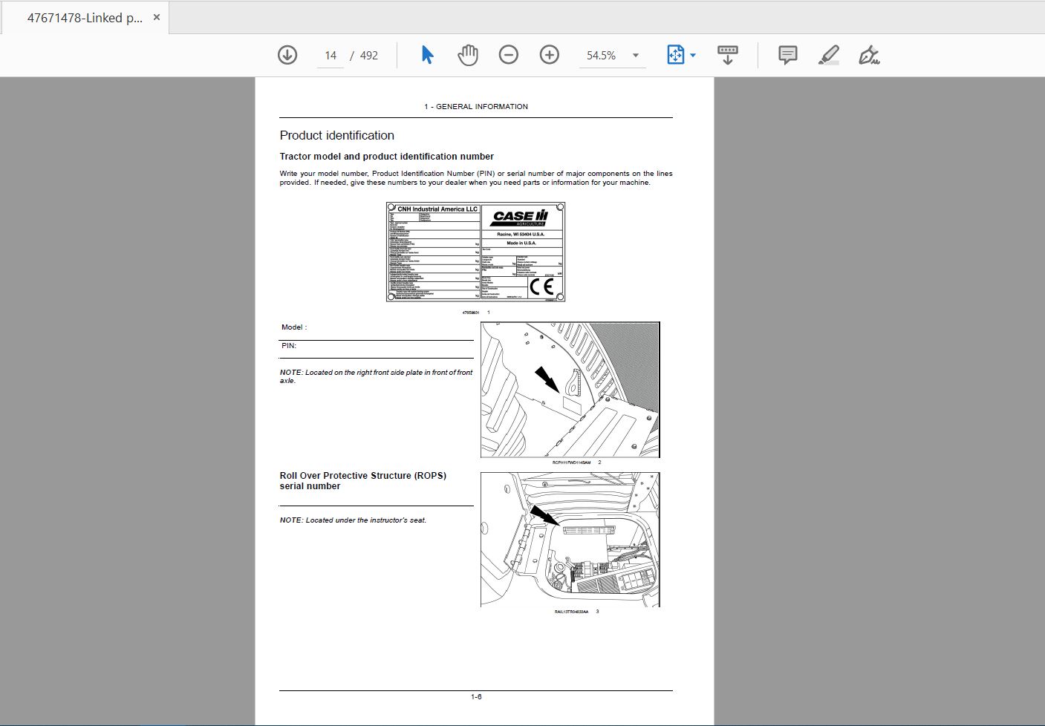Click the zoom percentage field 54.5%
This screenshot has width=1045, height=726.
point(601,56)
